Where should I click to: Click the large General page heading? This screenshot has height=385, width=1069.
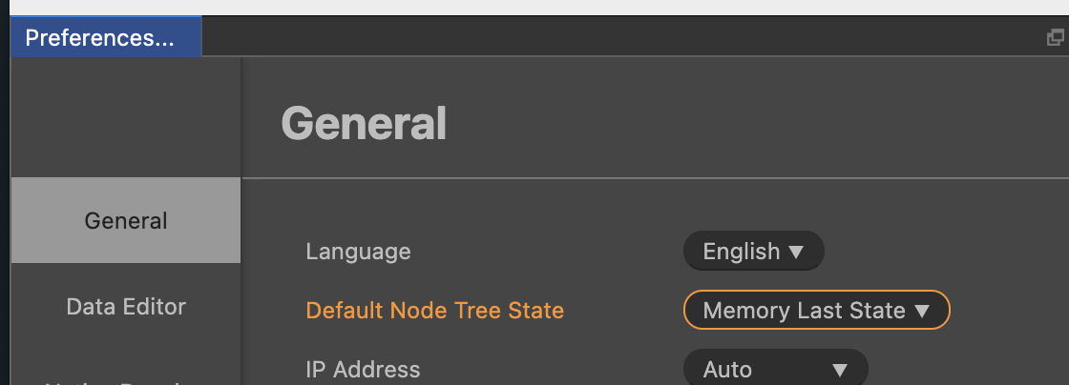[x=364, y=124]
